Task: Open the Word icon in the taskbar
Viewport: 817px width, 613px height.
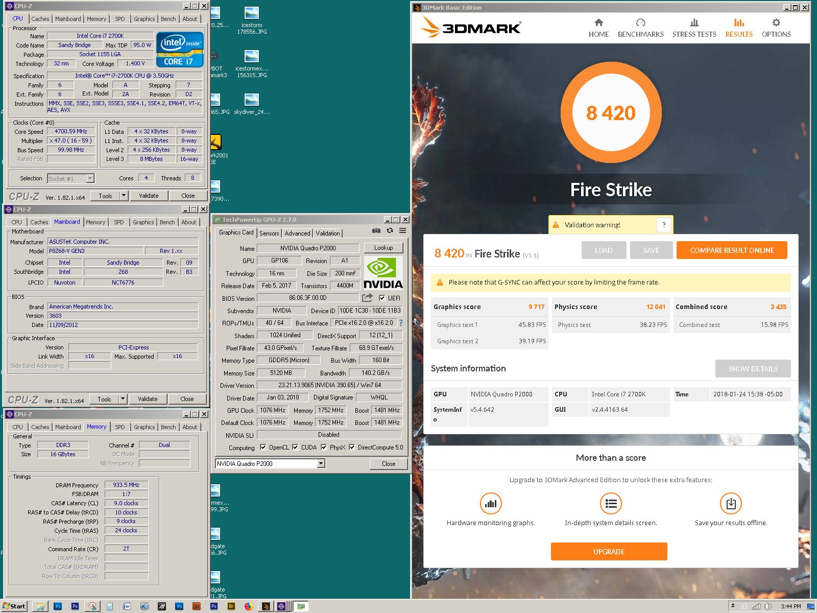Action: (x=127, y=606)
